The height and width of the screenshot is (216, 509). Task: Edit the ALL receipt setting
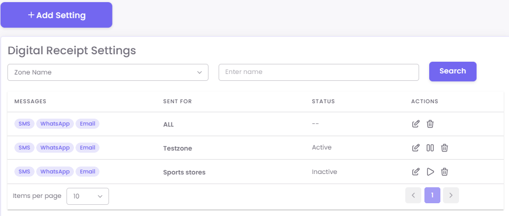point(416,124)
